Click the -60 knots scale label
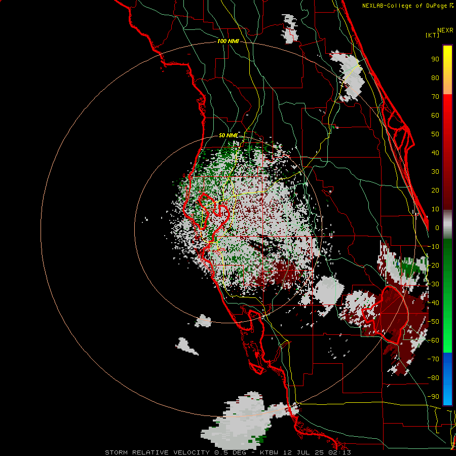Image resolution: width=456 pixels, height=456 pixels. [433, 340]
